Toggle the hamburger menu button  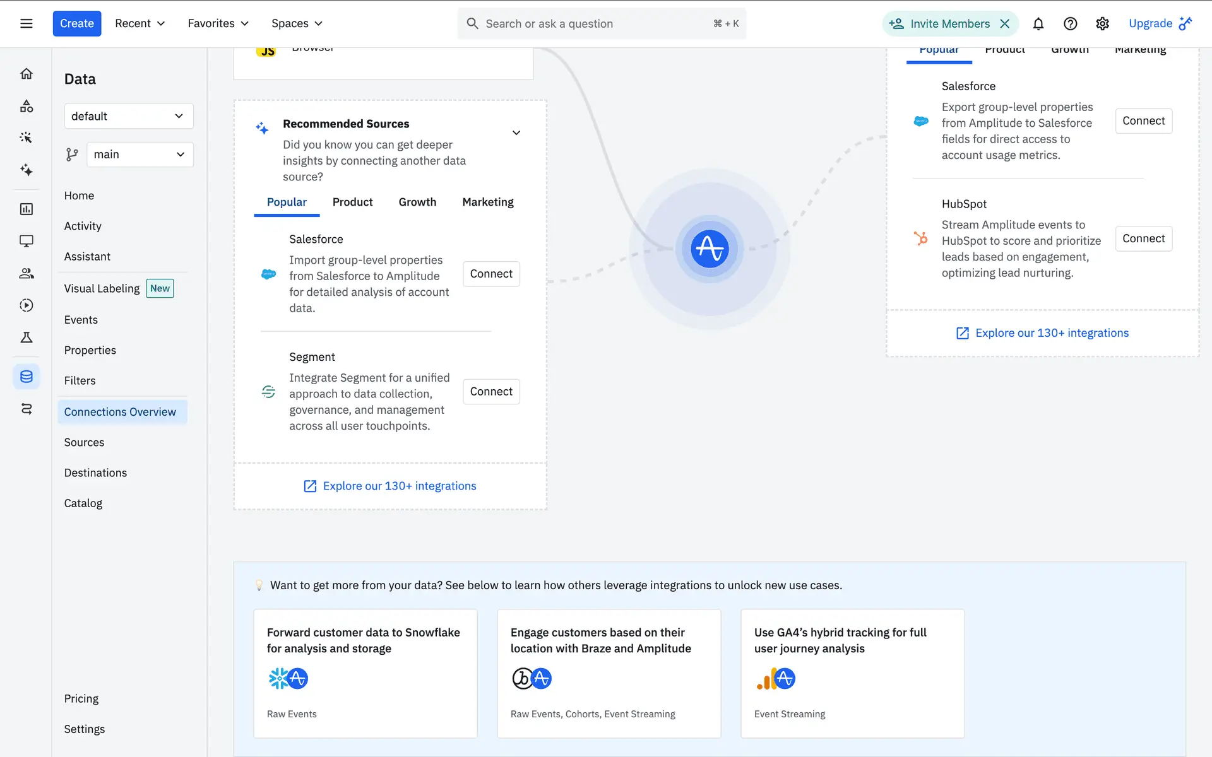pyautogui.click(x=26, y=24)
